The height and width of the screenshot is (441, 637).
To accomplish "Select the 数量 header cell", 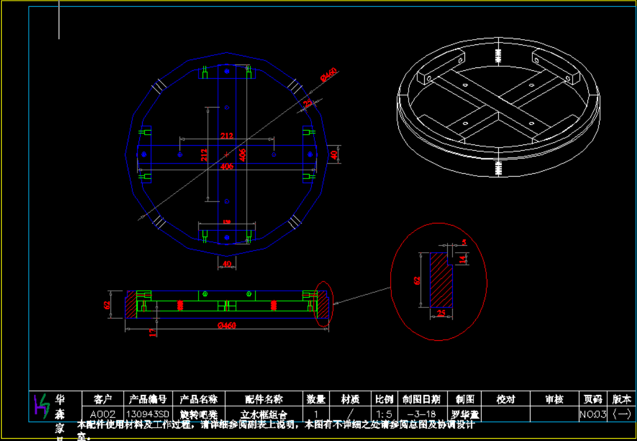I will tap(316, 399).
